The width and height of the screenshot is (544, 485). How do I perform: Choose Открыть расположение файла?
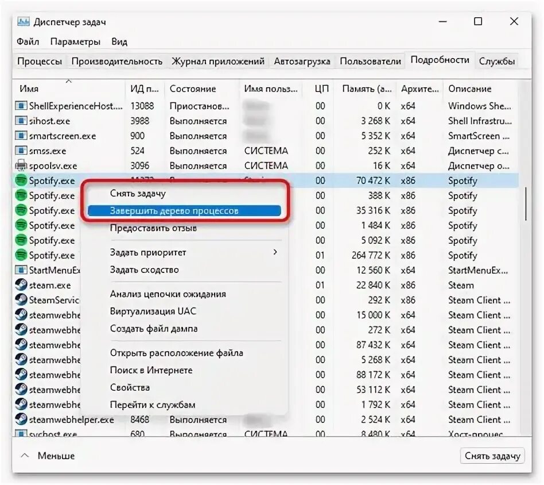pyautogui.click(x=185, y=353)
